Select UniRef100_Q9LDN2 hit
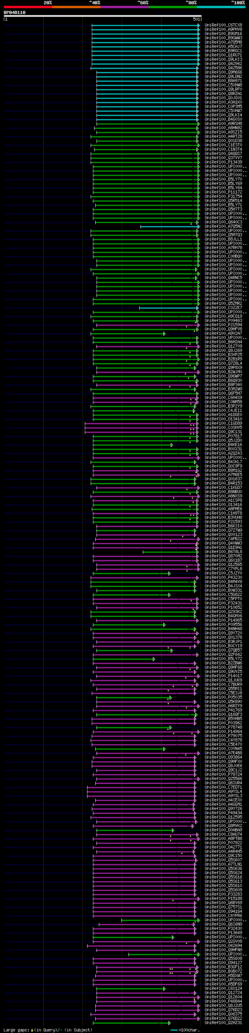The height and width of the screenshot is (1033, 249). point(223,77)
